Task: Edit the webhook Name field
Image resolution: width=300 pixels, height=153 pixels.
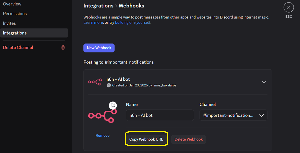Action: pyautogui.click(x=160, y=115)
